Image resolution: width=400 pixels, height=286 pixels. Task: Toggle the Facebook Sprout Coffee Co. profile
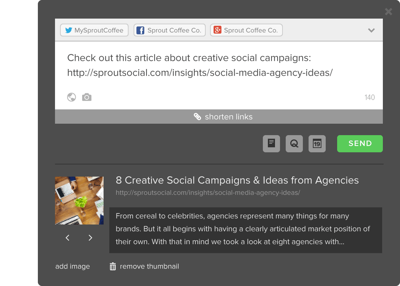(170, 30)
